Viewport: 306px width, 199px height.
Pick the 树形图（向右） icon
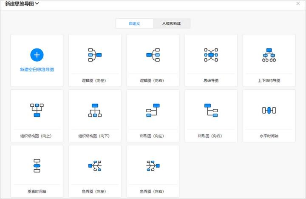[211, 110]
